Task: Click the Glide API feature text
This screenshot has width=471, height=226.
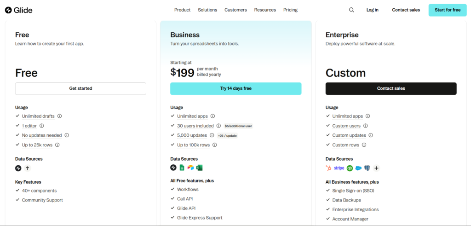Action: click(186, 208)
